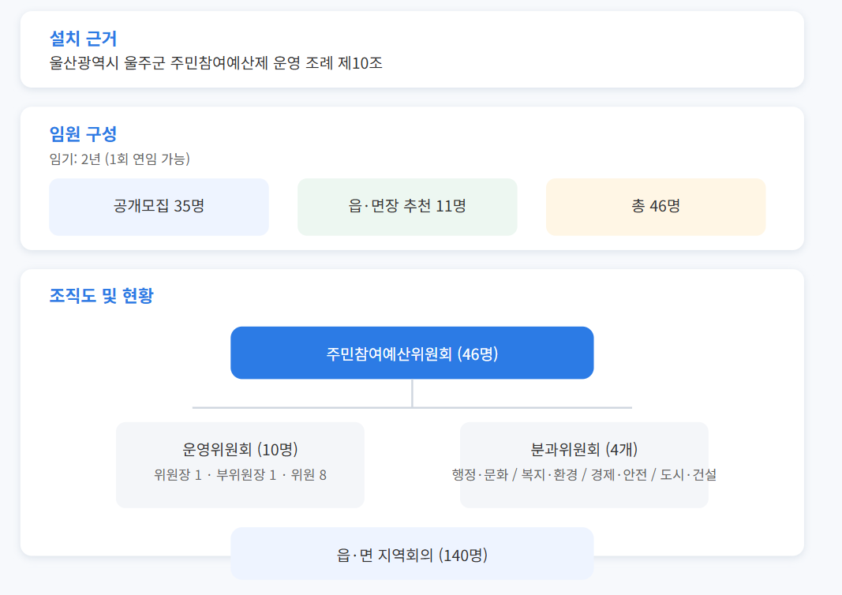The image size is (842, 595).
Task: Click the org chart horizontal connector line
Action: tap(412, 408)
